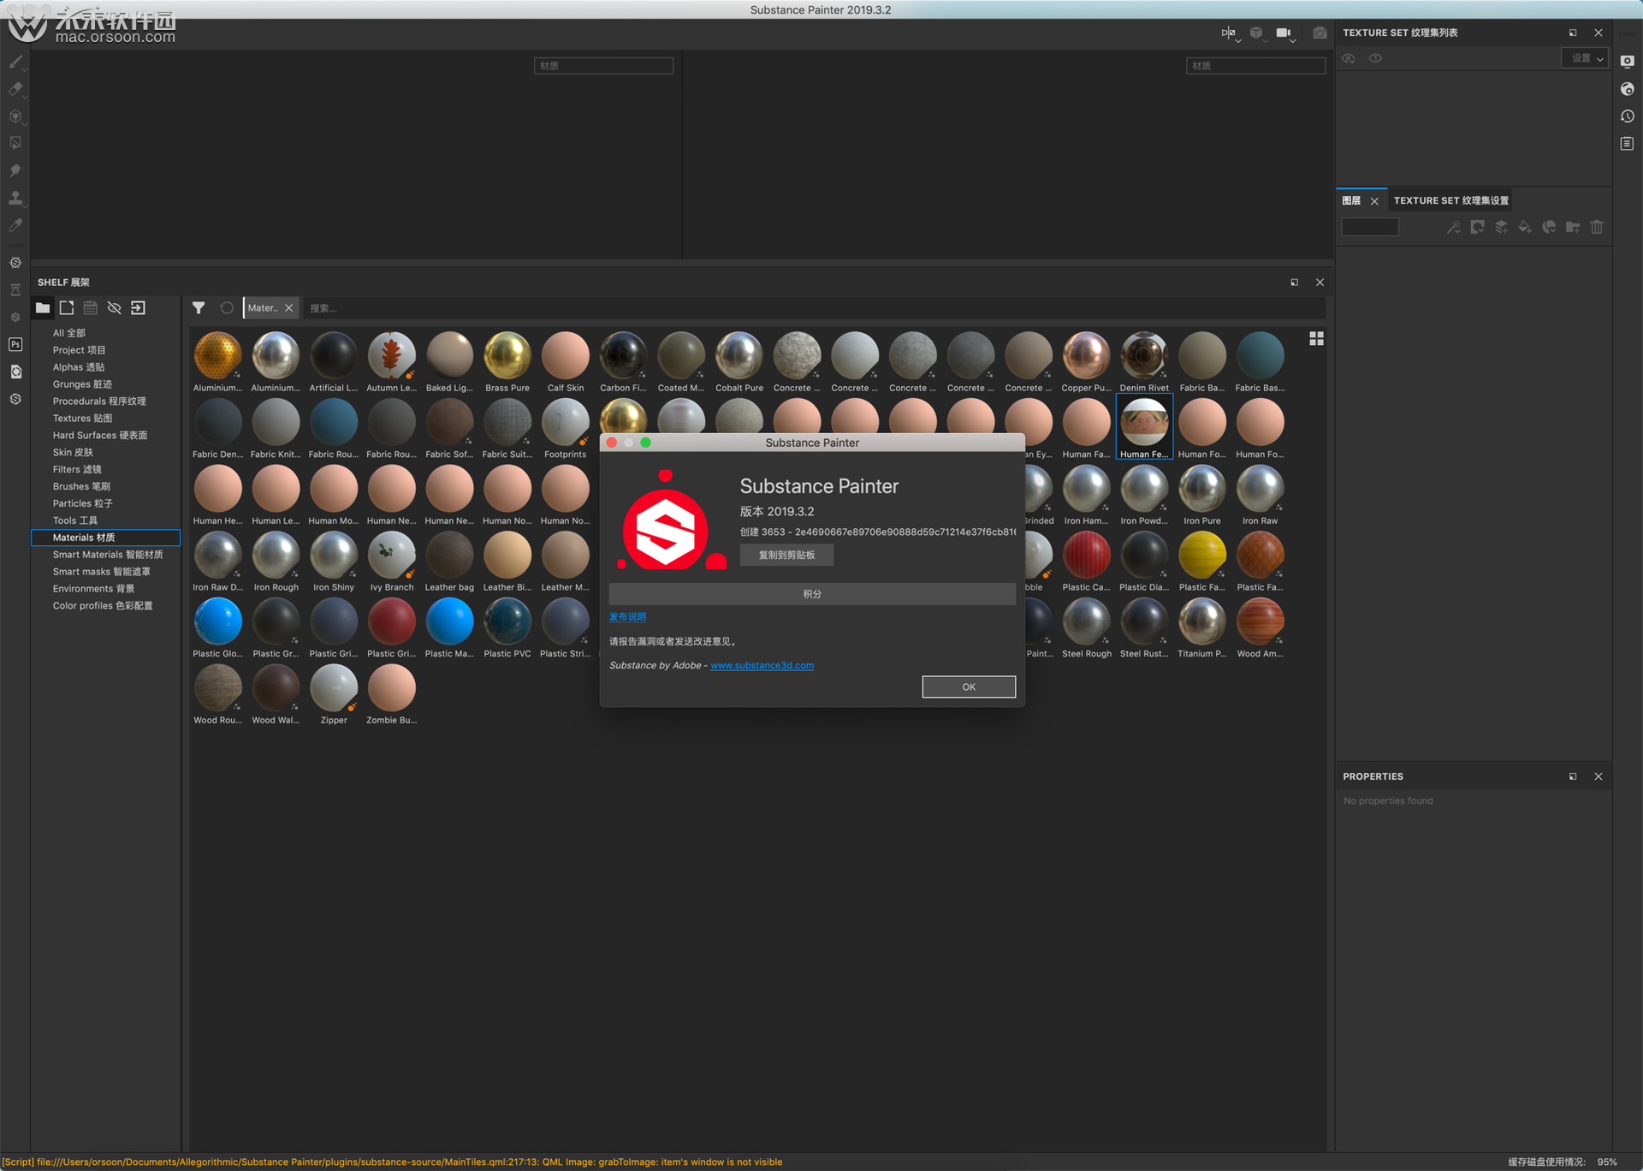Click the 复制到剪贴板 button
The height and width of the screenshot is (1171, 1643).
point(786,555)
